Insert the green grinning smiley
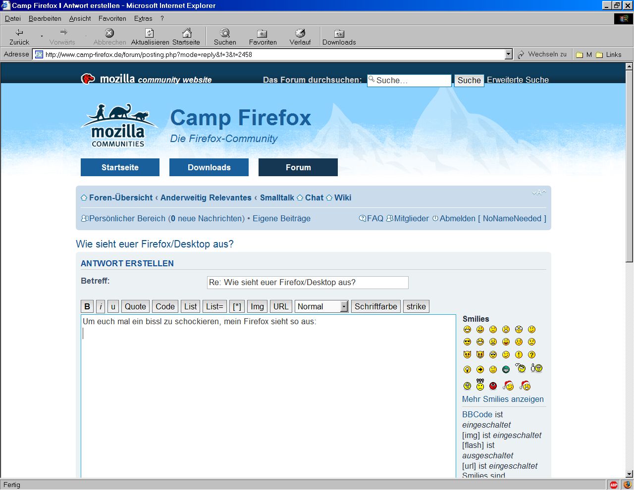This screenshot has width=634, height=490. 506,369
